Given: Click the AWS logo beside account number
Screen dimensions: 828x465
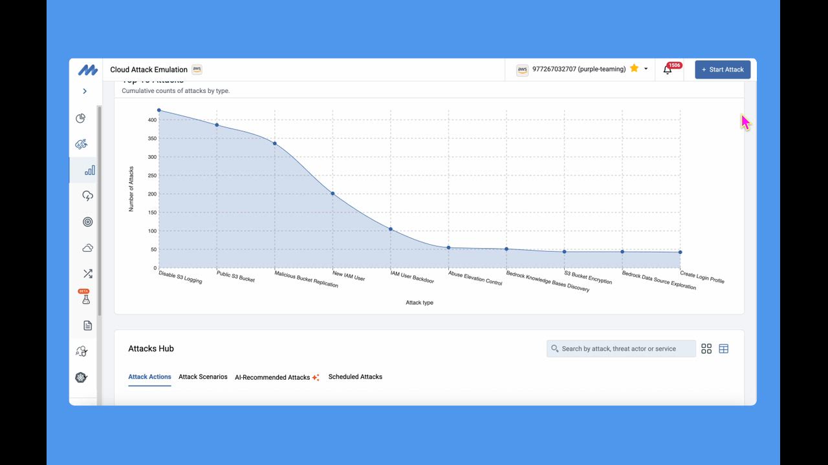Looking at the screenshot, I should [522, 70].
